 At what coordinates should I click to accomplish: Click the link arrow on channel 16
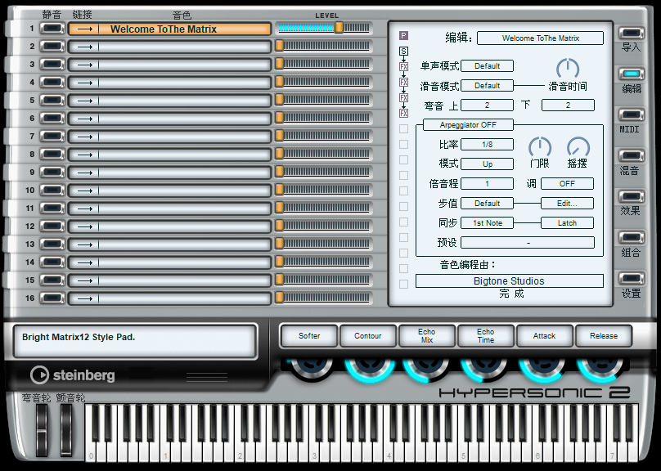[x=85, y=298]
